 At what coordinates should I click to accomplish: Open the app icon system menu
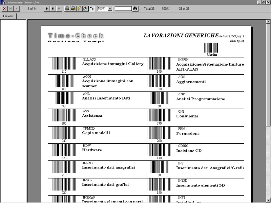(2, 2)
